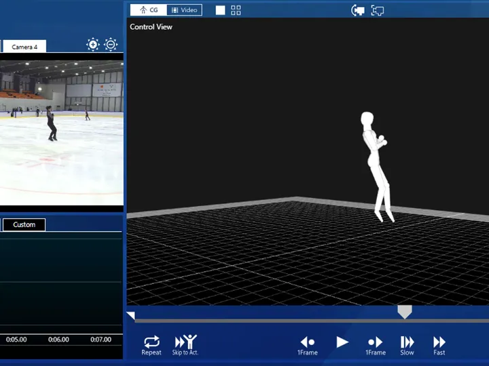Click the solid camera view icon
The image size is (489, 366).
point(357,10)
